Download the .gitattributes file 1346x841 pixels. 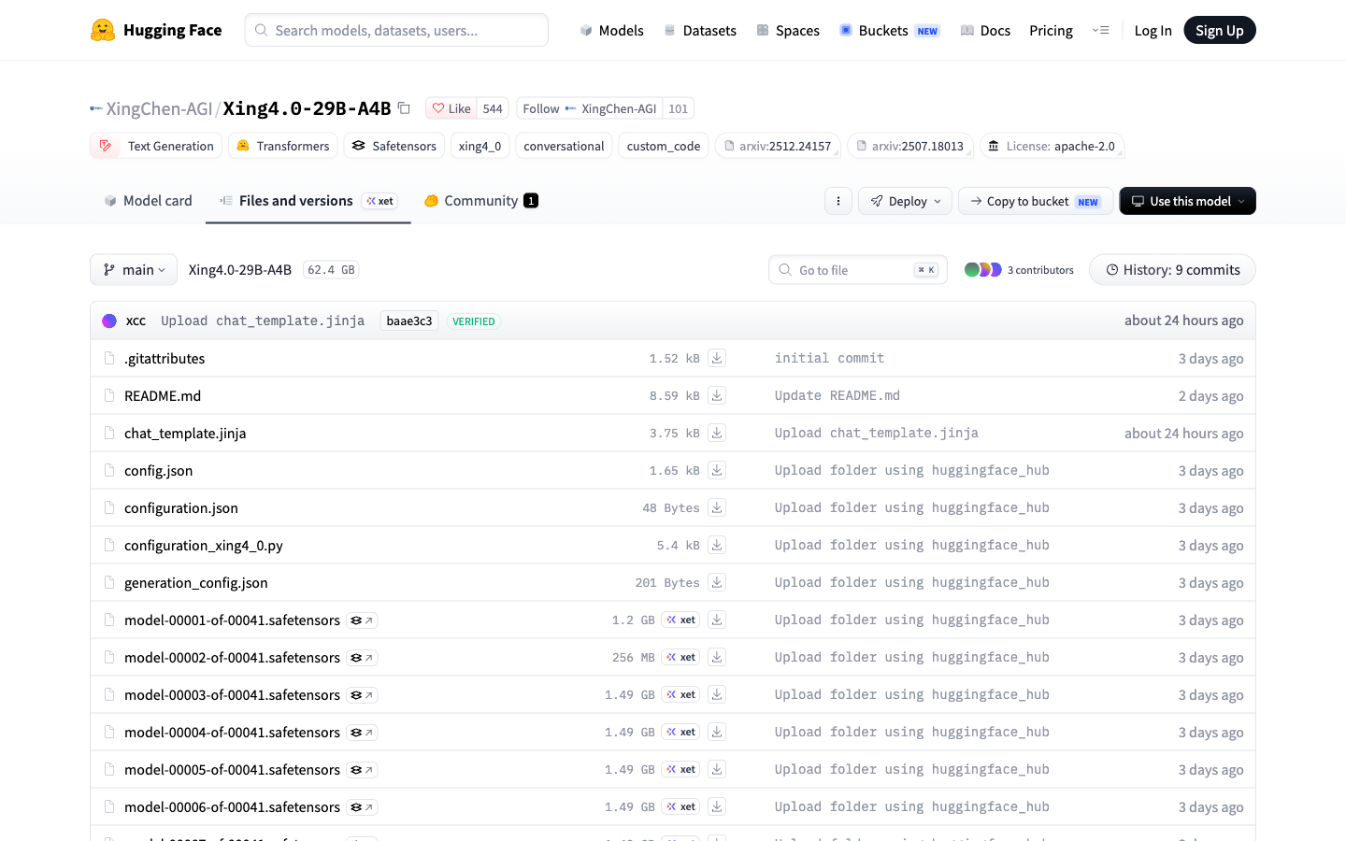click(717, 358)
